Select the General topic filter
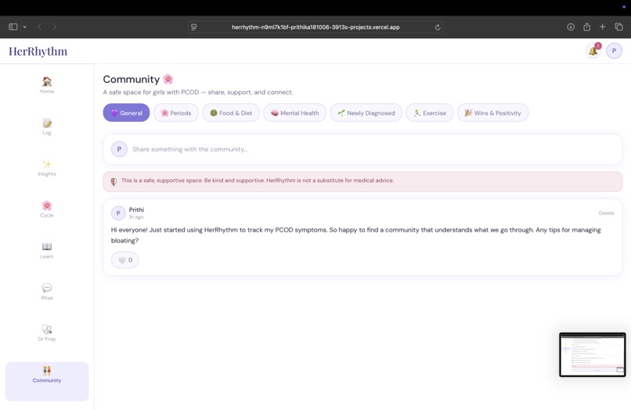This screenshot has width=631, height=410. 126,113
